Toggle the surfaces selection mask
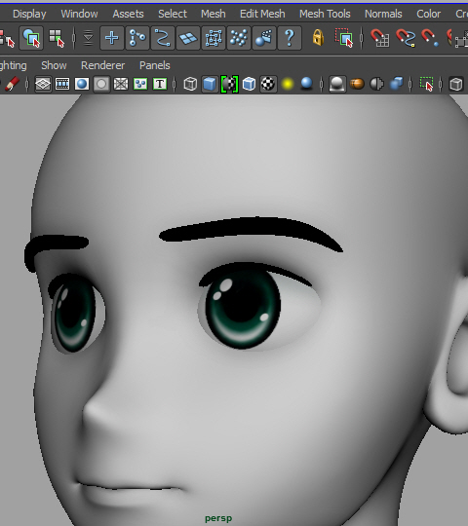This screenshot has width=468, height=526. [188, 38]
